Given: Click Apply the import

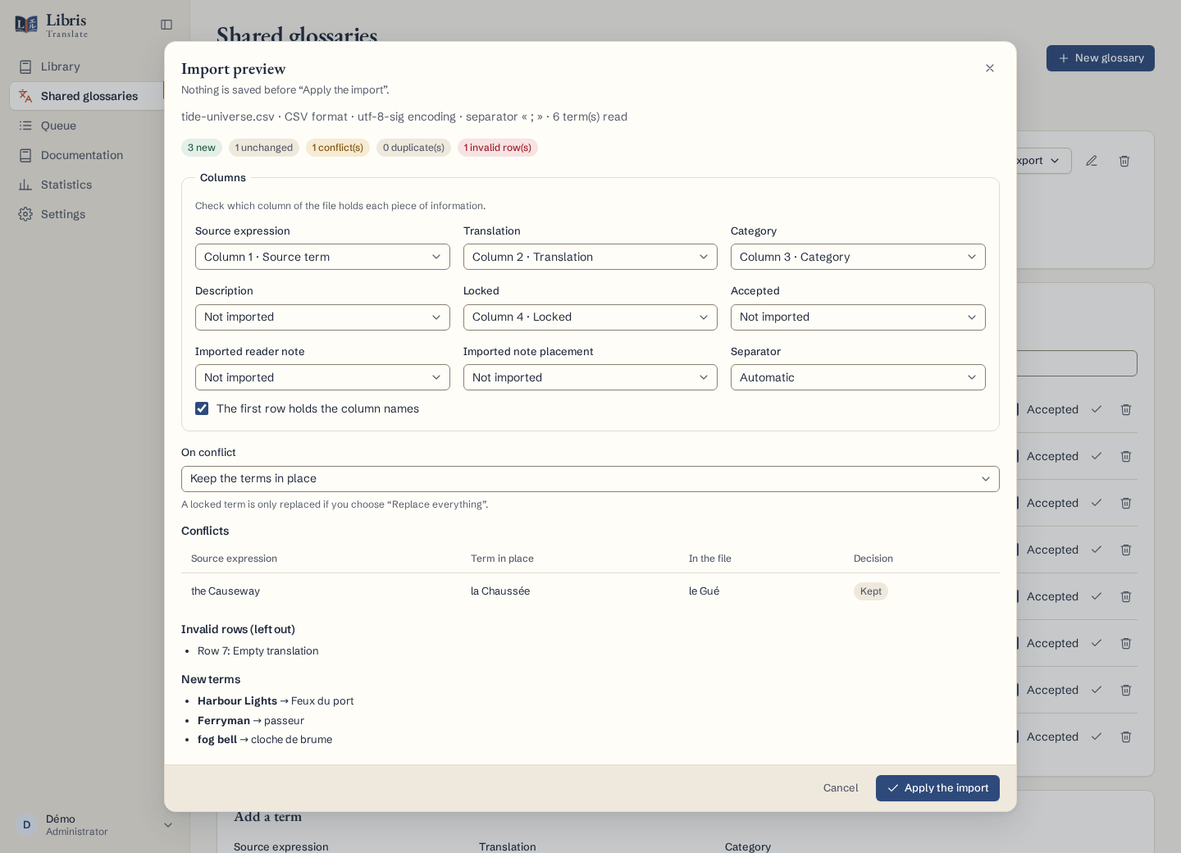Looking at the screenshot, I should coord(937,788).
